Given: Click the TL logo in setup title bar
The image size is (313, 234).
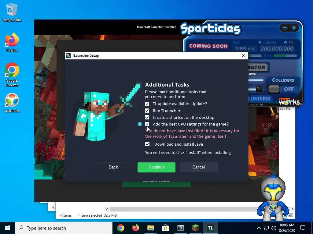Looking at the screenshot, I should pos(68,55).
